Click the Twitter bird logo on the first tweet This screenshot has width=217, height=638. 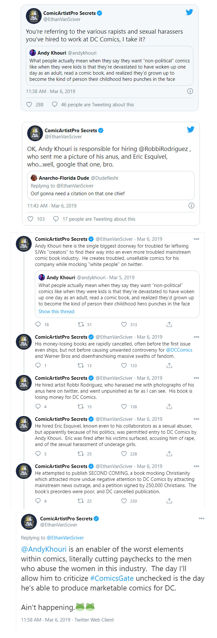pos(190,12)
